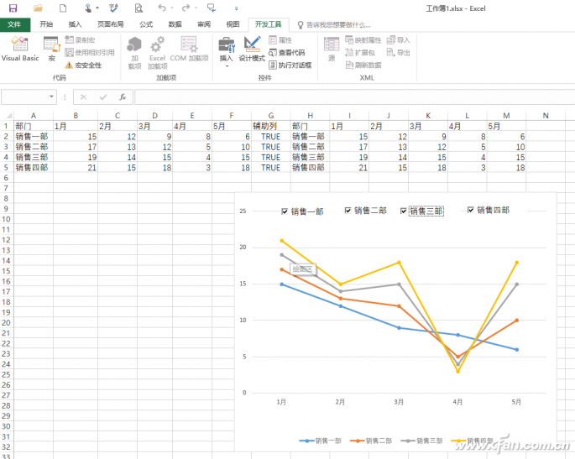Click 映射属性 map properties
This screenshot has width=575, height=459.
(363, 40)
